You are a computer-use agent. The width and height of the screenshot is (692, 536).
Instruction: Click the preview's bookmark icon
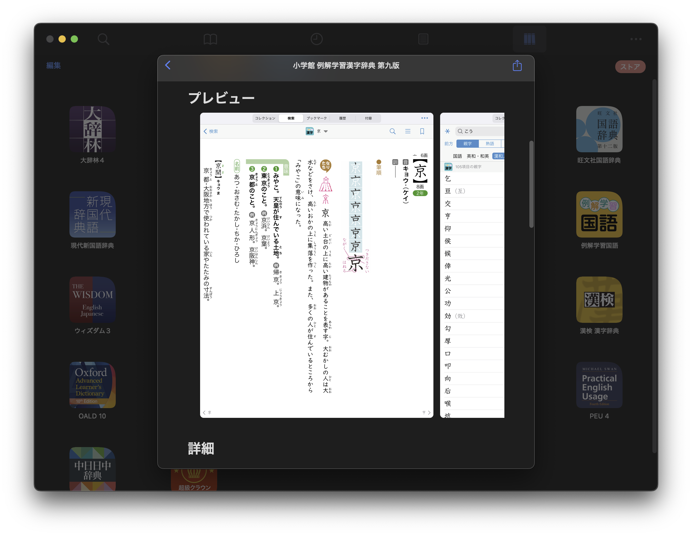coord(422,131)
